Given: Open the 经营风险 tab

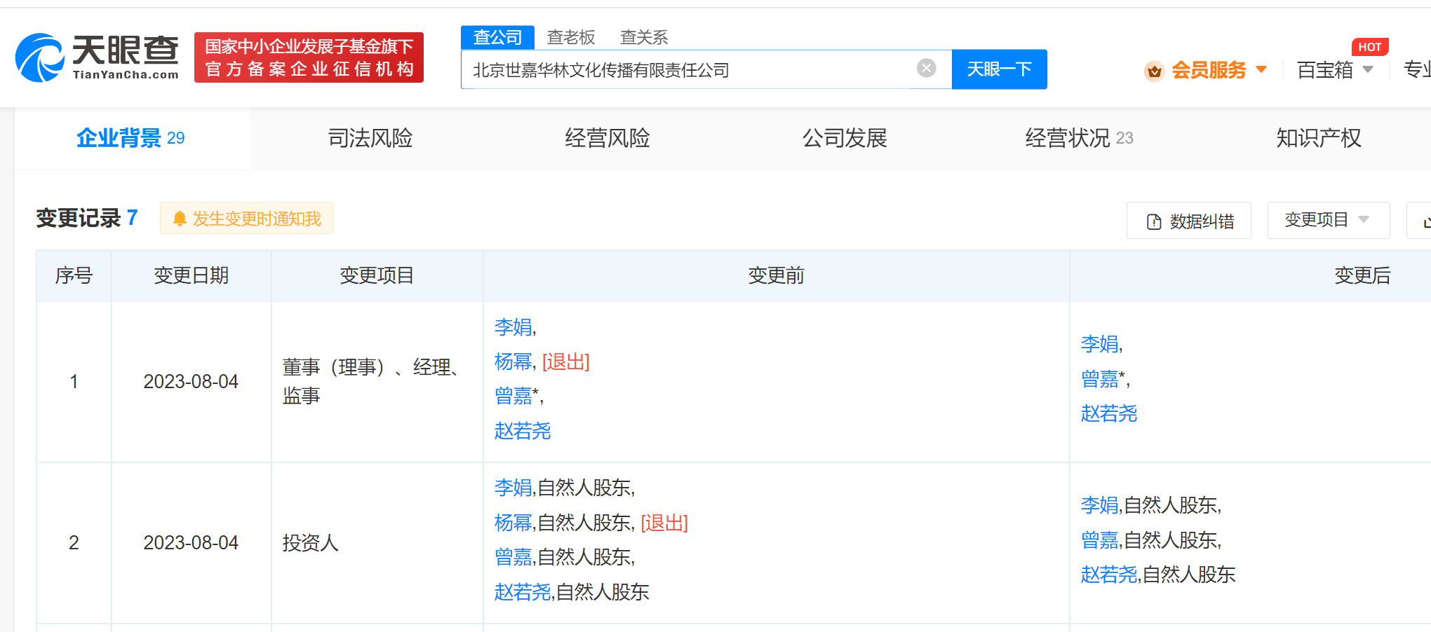Looking at the screenshot, I should pyautogui.click(x=607, y=138).
